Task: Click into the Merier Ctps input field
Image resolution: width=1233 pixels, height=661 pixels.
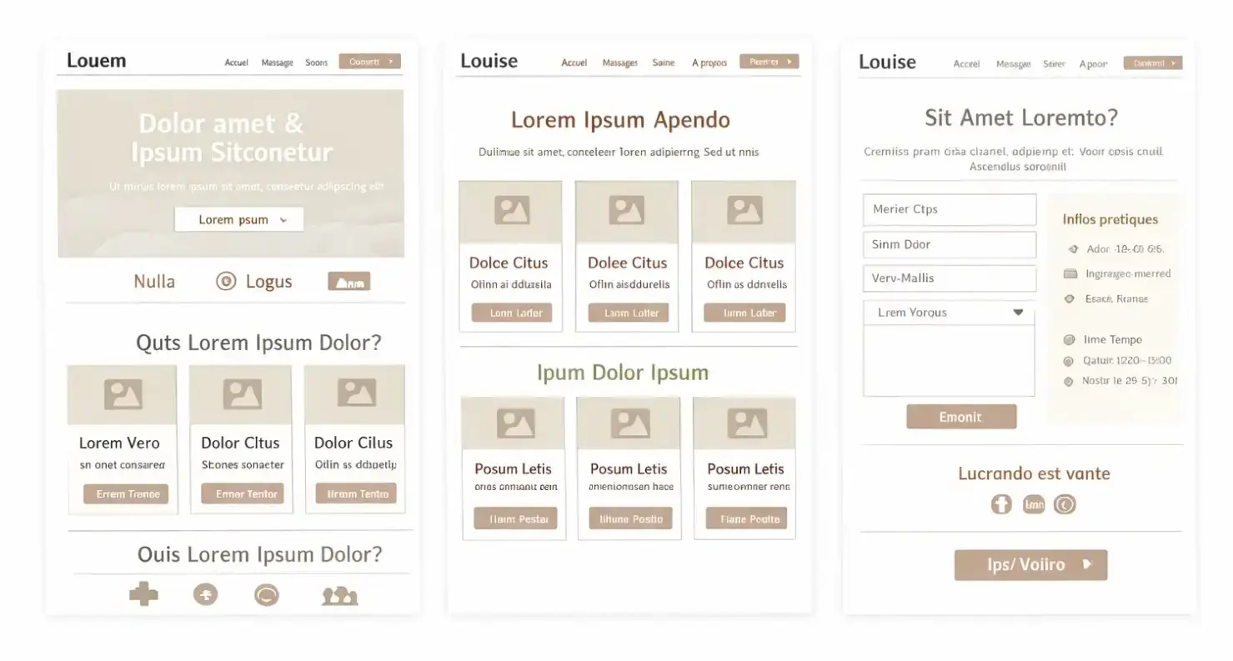Action: pos(949,210)
